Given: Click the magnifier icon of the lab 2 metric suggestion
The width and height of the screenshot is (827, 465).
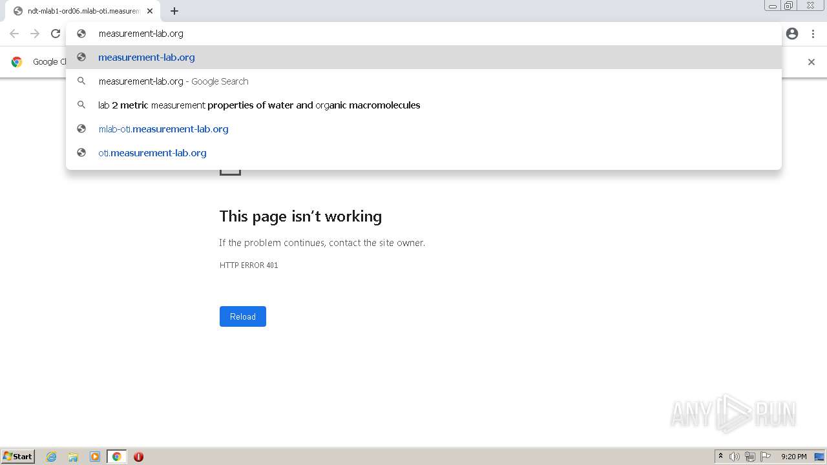Looking at the screenshot, I should tap(81, 105).
